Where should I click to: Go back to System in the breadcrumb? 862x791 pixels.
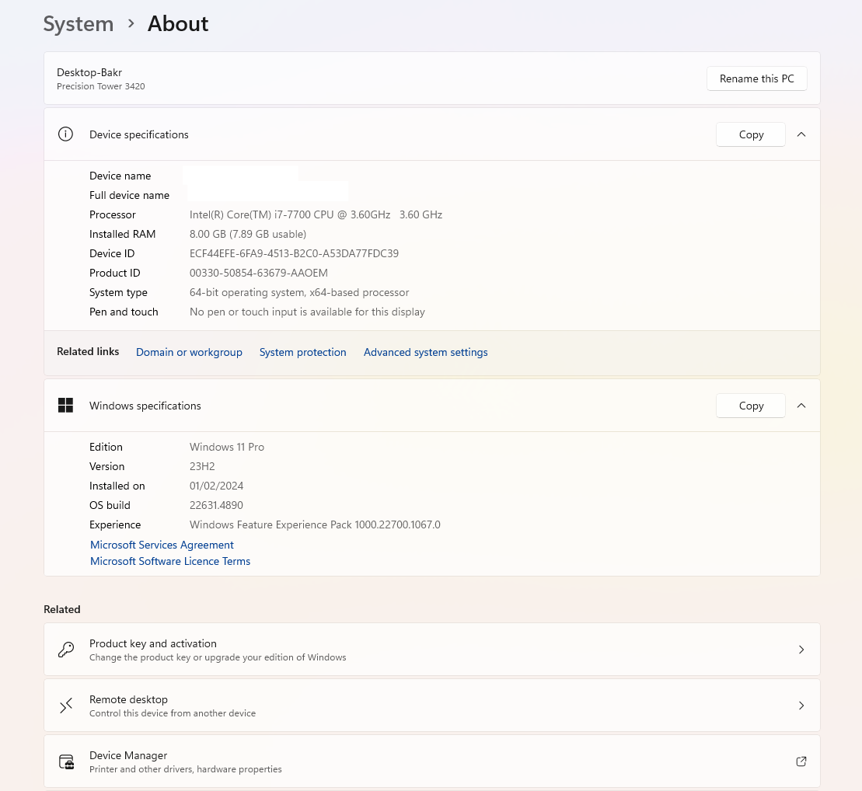point(79,24)
